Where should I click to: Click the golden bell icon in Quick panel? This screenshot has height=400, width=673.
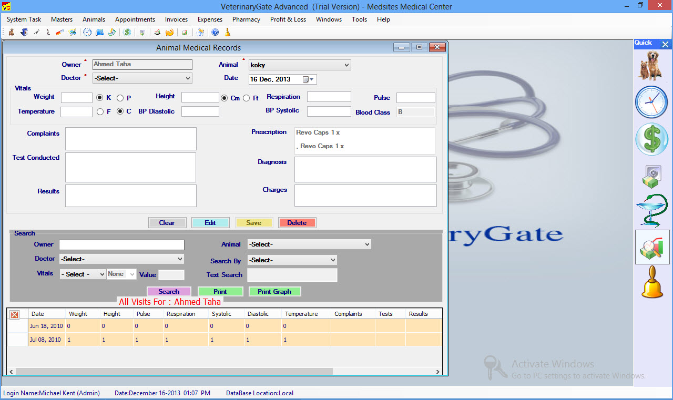(652, 282)
